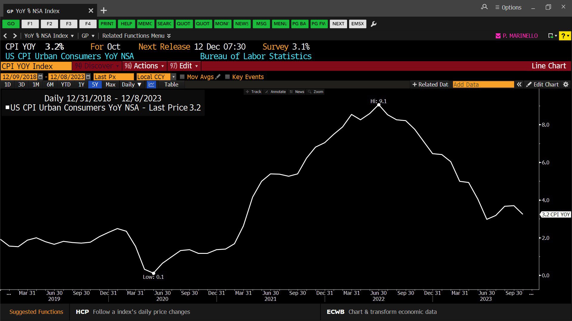Switch to Table view

(x=171, y=84)
